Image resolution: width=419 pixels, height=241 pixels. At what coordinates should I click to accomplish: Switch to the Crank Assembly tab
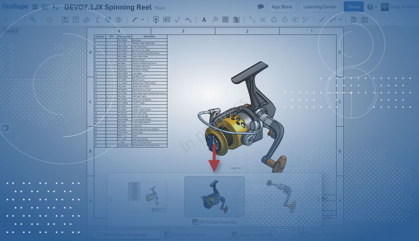click(188, 235)
